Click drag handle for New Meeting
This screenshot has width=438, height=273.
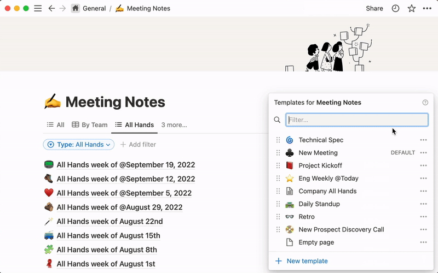tap(278, 153)
